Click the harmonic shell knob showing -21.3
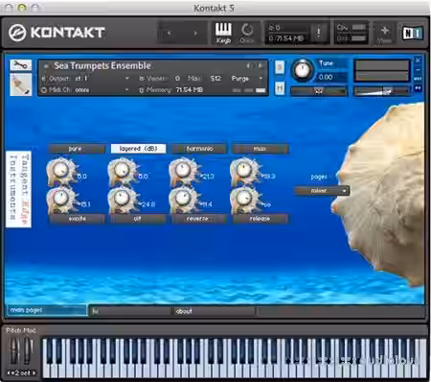This screenshot has height=382, width=431. pyautogui.click(x=183, y=170)
